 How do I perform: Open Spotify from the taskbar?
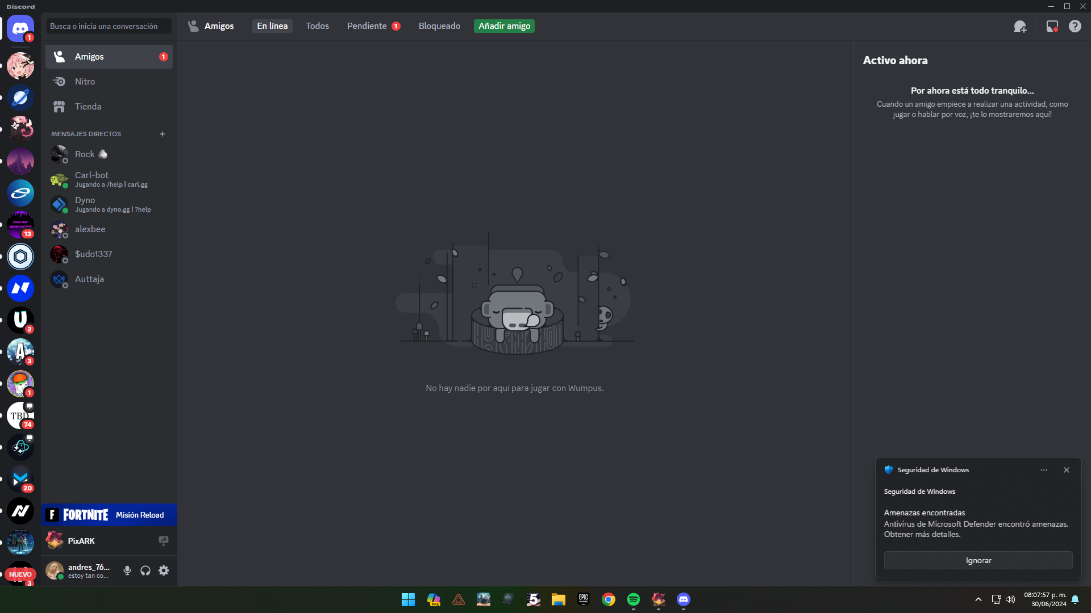[x=634, y=599]
